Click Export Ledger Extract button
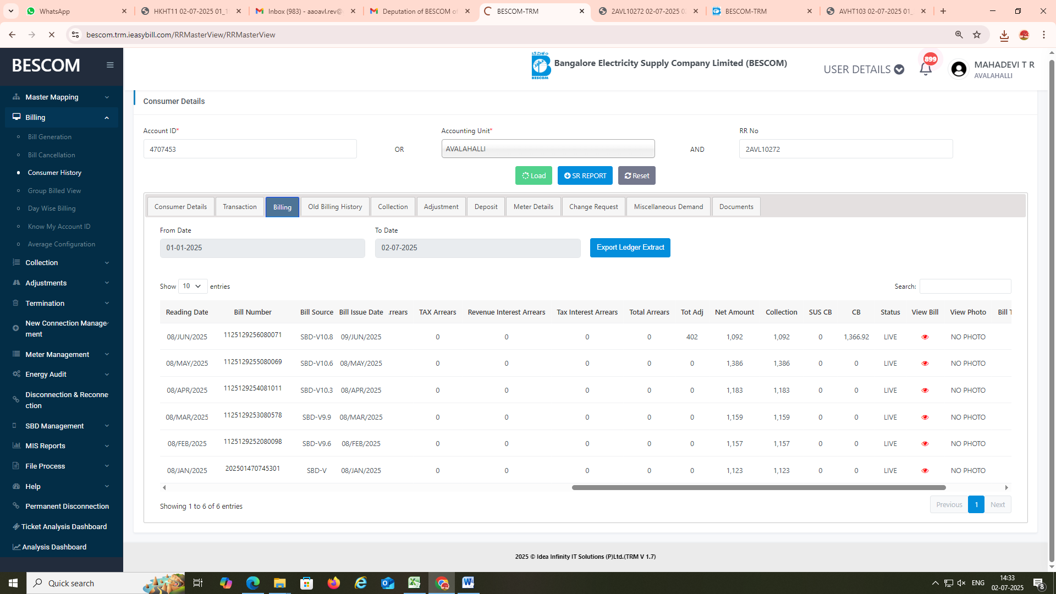Viewport: 1056px width, 594px height. tap(630, 248)
